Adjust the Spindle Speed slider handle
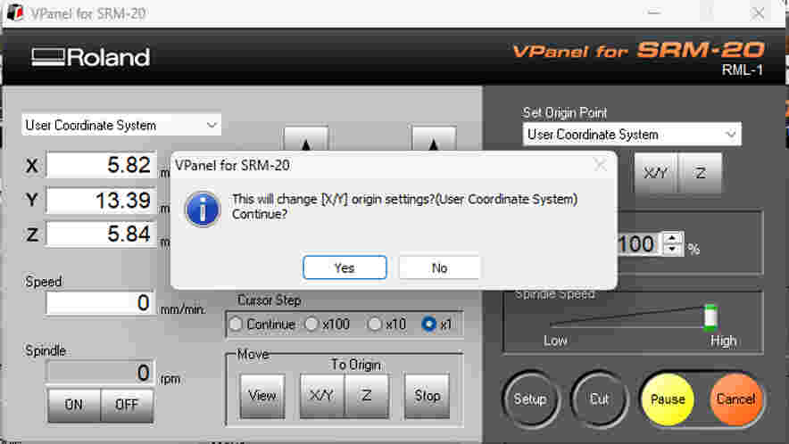789x444 pixels. [x=710, y=317]
